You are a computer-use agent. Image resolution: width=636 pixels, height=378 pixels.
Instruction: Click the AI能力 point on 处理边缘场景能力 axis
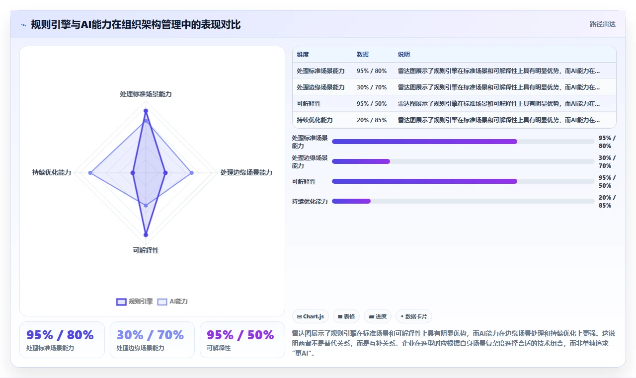point(192,172)
